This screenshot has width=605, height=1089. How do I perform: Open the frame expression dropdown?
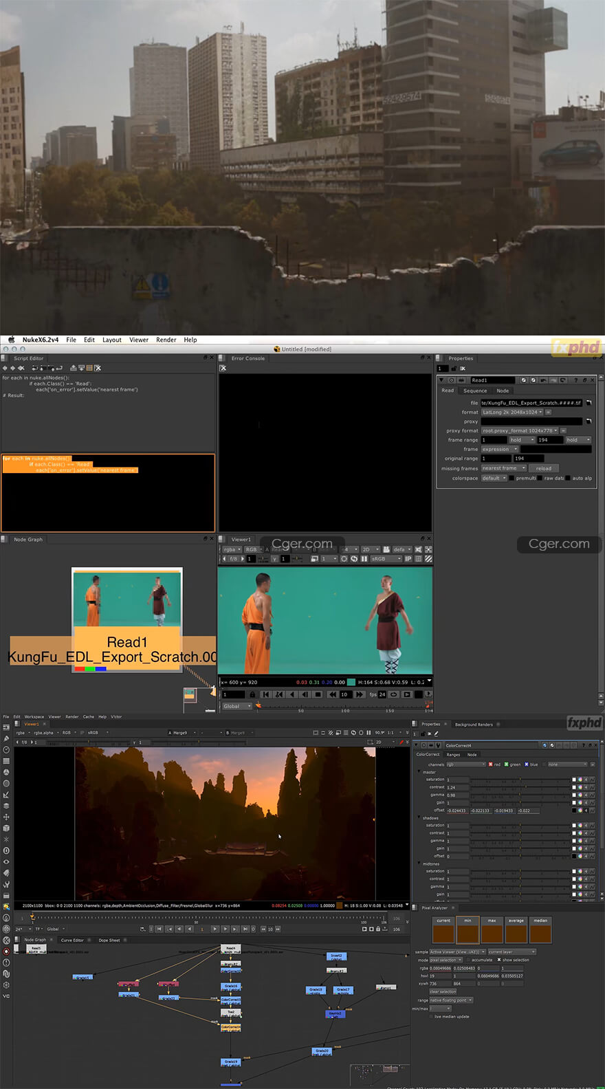[x=499, y=449]
